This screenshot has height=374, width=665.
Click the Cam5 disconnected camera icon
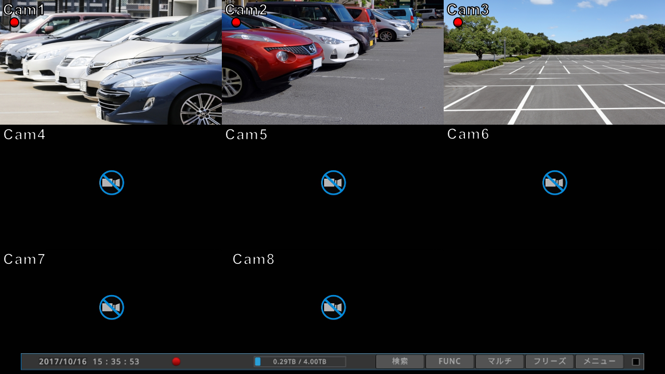pyautogui.click(x=334, y=183)
